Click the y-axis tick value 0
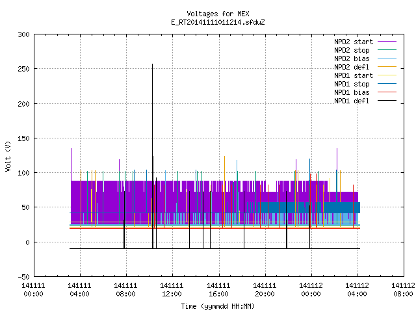416x312 pixels. click(27, 242)
